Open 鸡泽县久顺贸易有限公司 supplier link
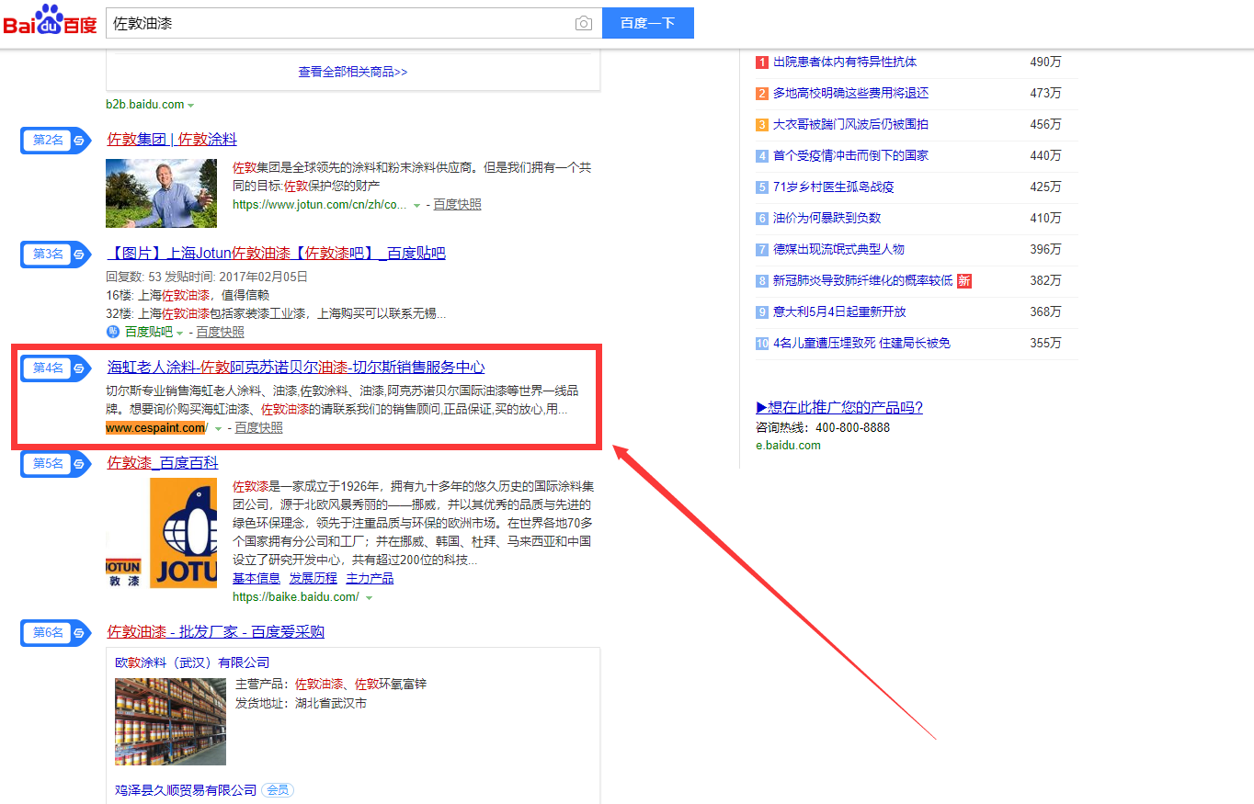 click(186, 790)
